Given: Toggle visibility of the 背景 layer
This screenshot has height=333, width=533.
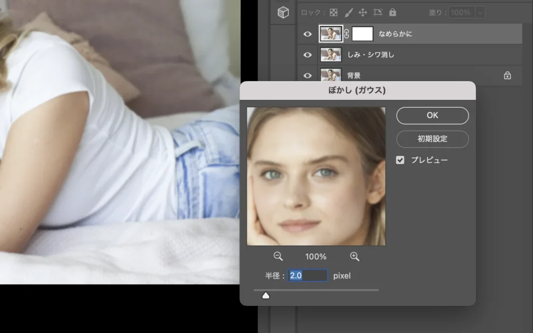Looking at the screenshot, I should 308,75.
